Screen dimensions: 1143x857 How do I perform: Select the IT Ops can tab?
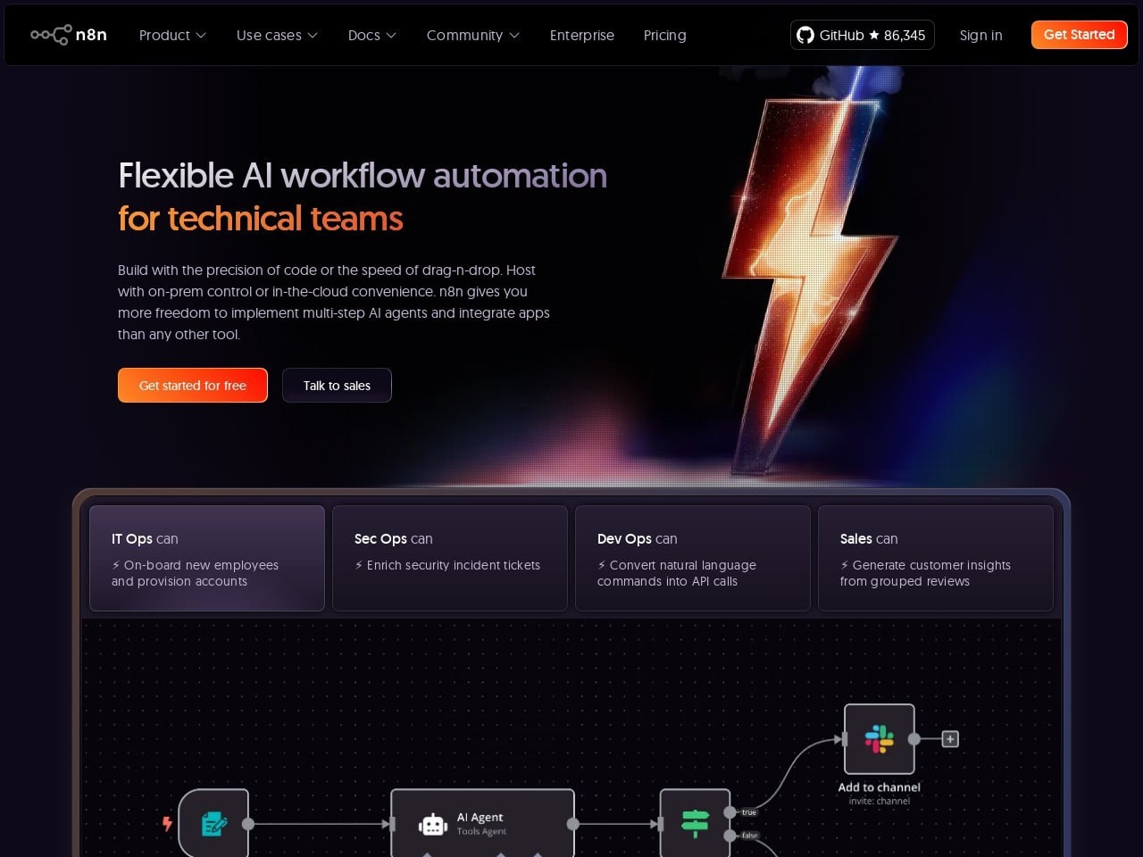[x=207, y=559]
